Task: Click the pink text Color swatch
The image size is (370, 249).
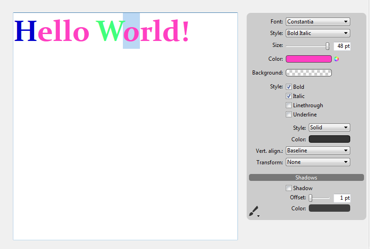Action: 308,59
